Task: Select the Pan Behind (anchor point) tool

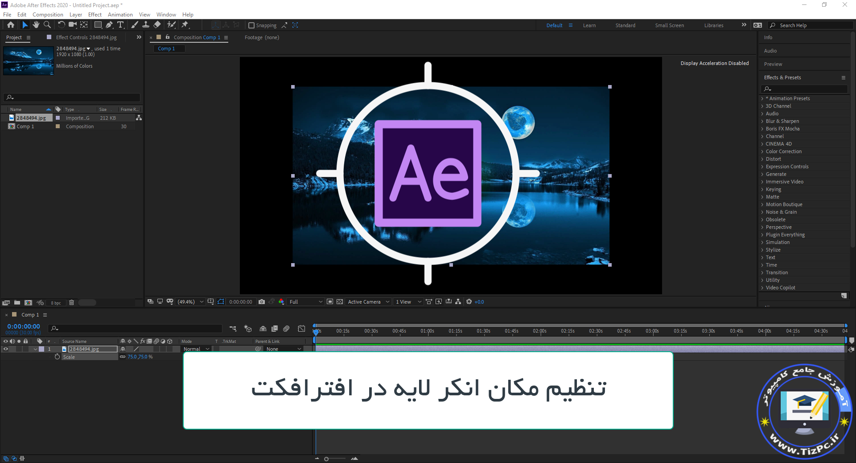Action: (84, 25)
